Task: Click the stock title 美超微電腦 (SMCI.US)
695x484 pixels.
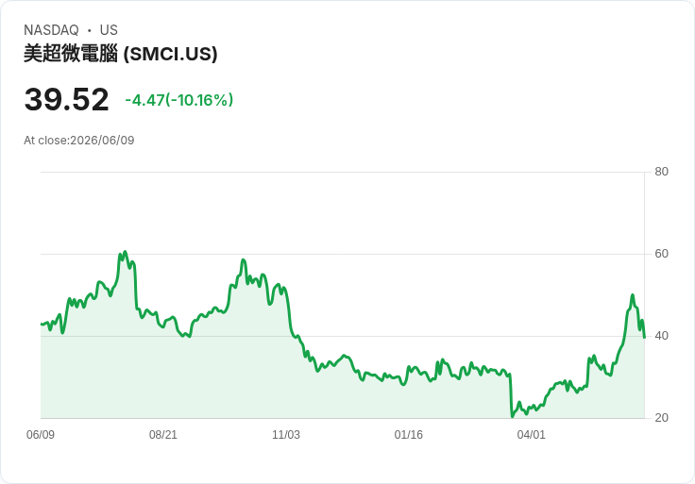Action: pyautogui.click(x=121, y=54)
